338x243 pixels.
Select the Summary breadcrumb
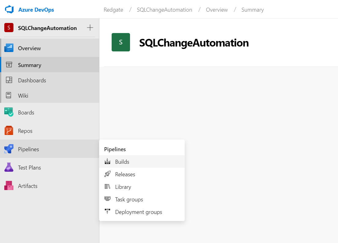(252, 10)
